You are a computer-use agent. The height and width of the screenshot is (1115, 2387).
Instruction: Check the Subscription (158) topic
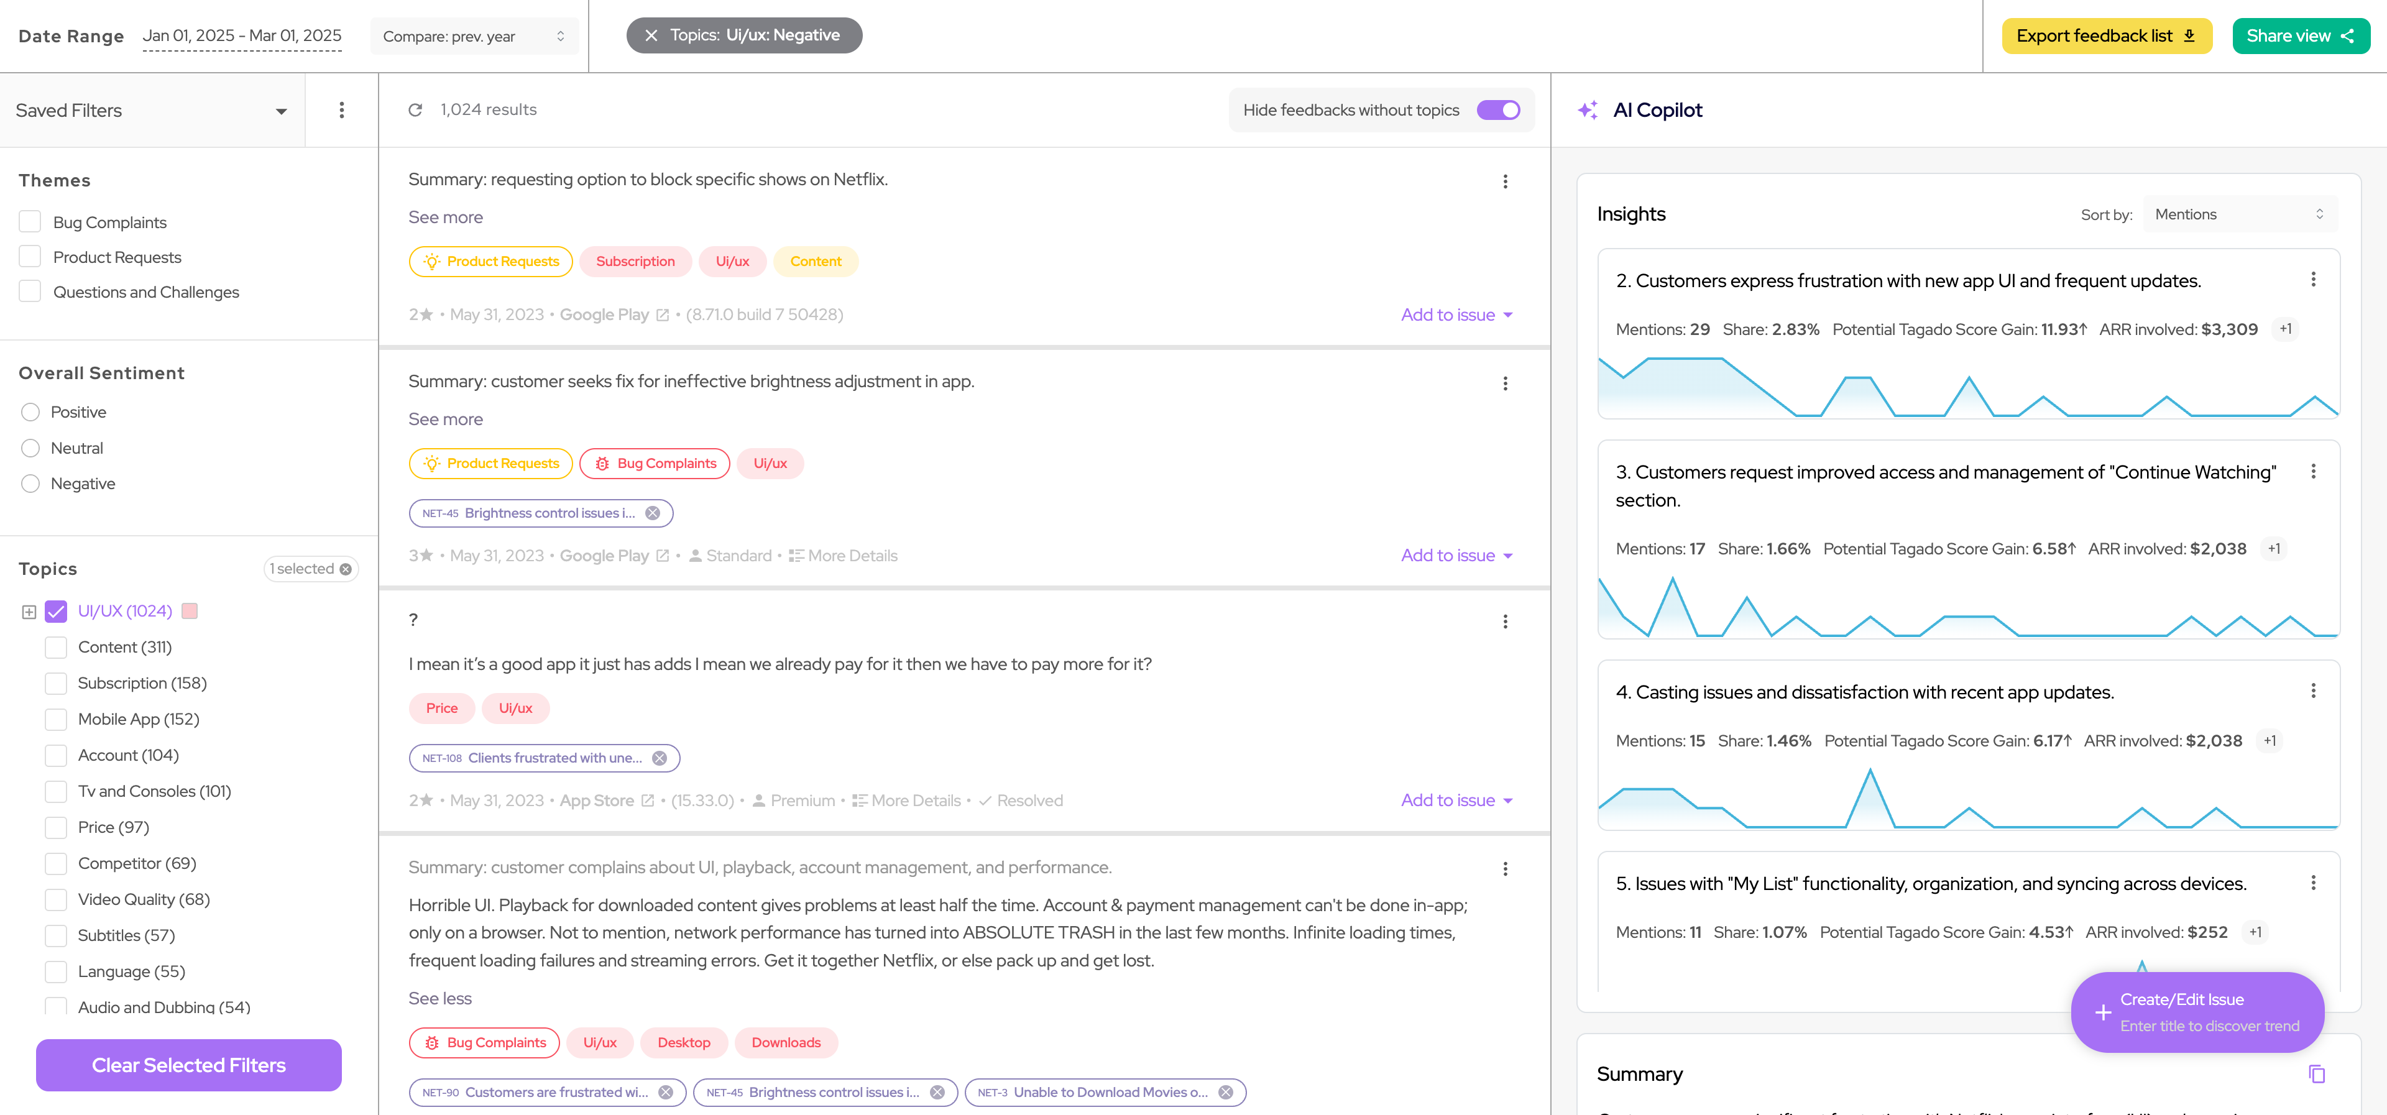point(55,684)
